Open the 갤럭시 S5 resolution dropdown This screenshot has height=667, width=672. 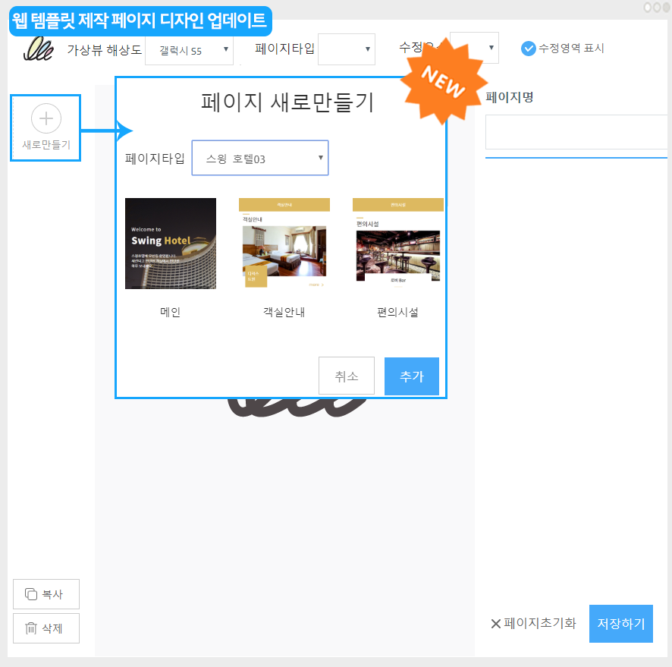point(189,49)
